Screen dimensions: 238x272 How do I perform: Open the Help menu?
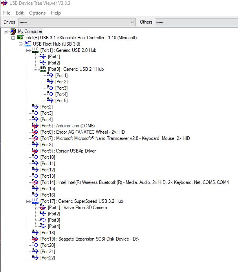[x=56, y=13]
